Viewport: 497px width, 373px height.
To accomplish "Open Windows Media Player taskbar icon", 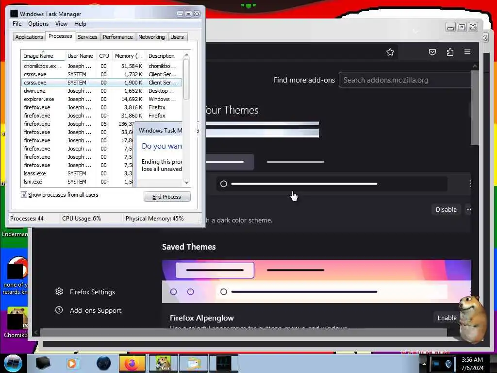I will pyautogui.click(x=72, y=363).
